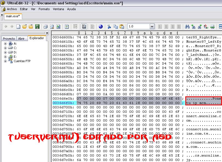Select the D: drive in tree
This screenshot has height=162, width=222.
click(x=15, y=52)
